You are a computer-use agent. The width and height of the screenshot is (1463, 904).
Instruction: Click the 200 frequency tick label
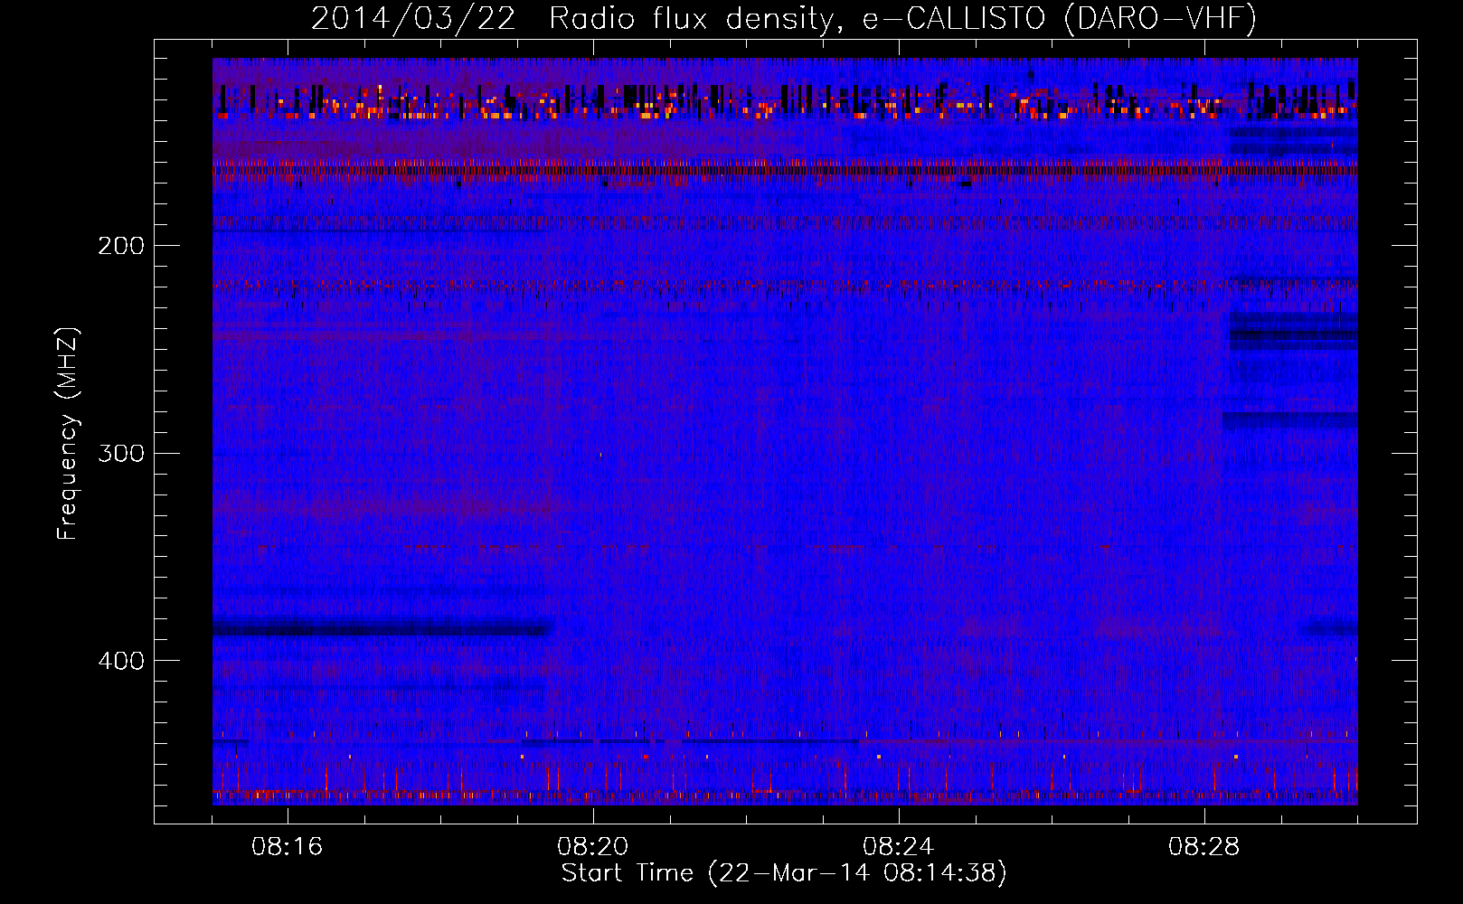click(121, 246)
